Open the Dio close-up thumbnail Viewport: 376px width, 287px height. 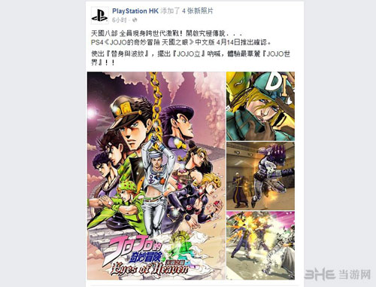260,106
